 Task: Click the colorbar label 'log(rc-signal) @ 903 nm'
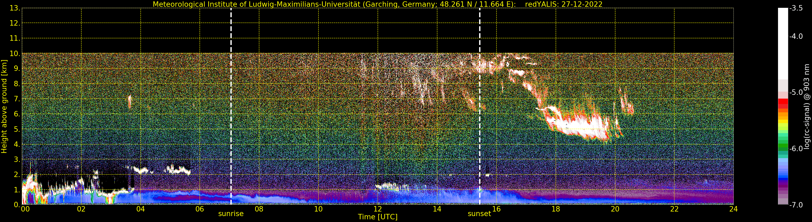click(x=806, y=106)
